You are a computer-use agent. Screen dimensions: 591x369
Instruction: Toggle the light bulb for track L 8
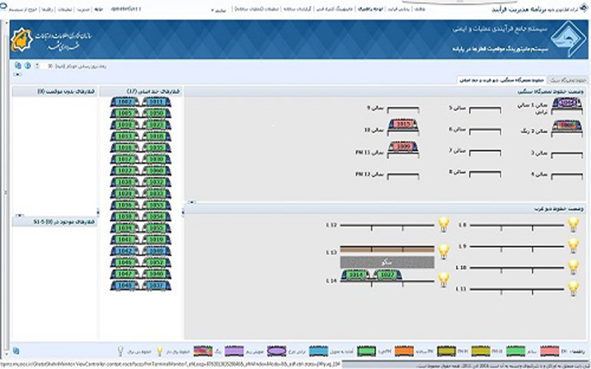pyautogui.click(x=573, y=224)
